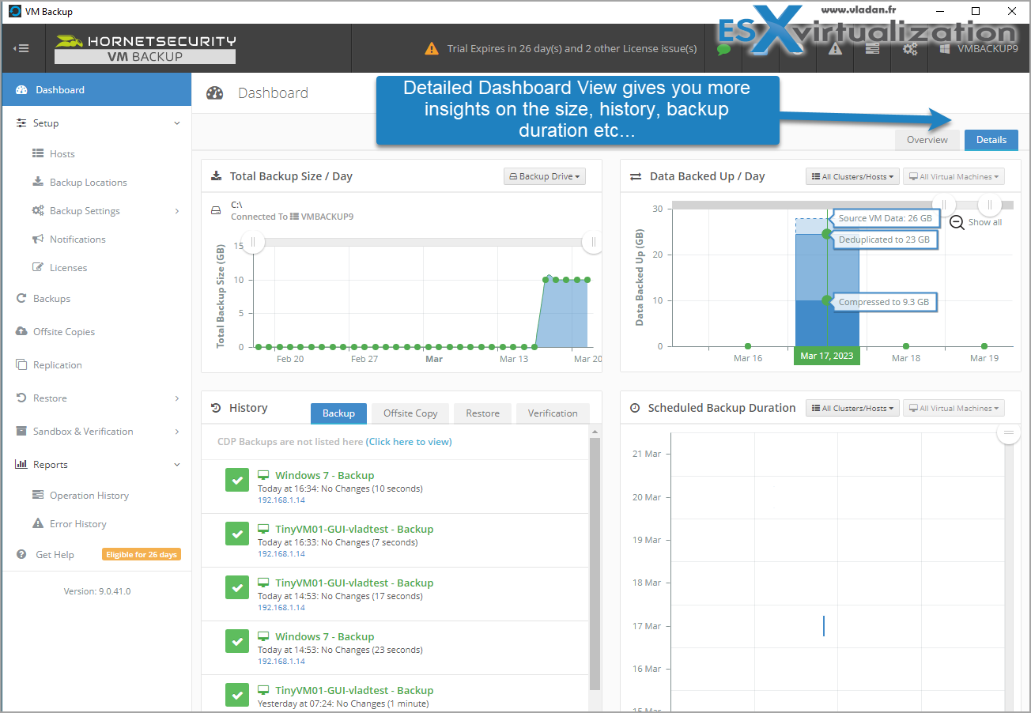Image resolution: width=1031 pixels, height=713 pixels.
Task: Expand the Restore sidebar section
Action: pos(177,398)
